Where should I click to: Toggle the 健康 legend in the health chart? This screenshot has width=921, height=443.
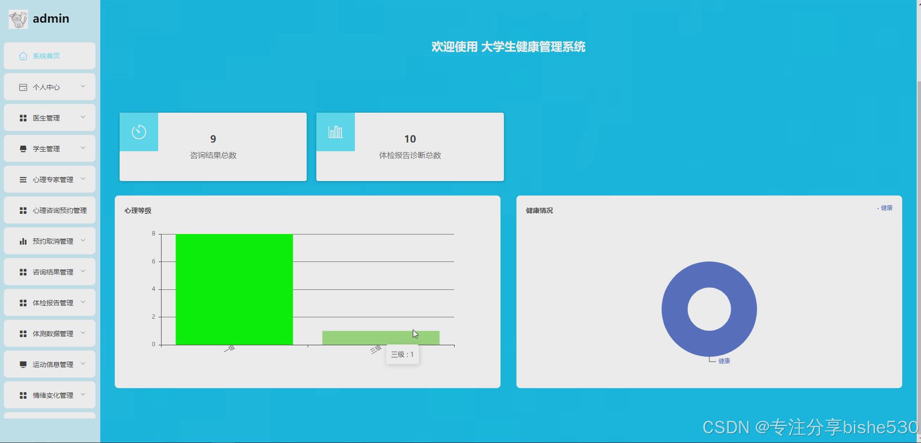(885, 208)
